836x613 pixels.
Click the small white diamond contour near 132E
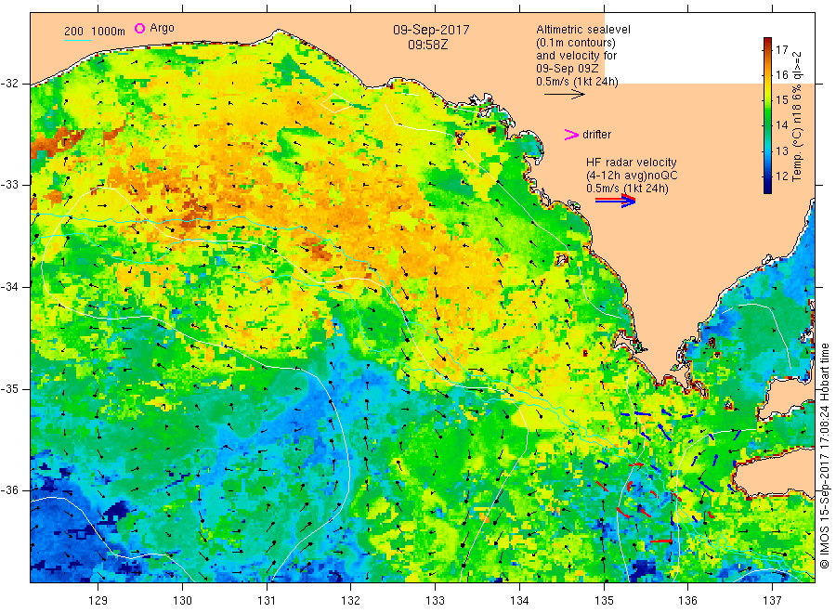coord(336,103)
